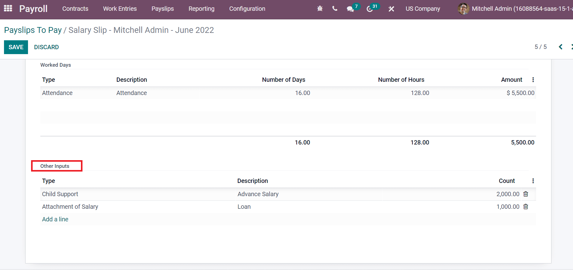Open the Reporting menu
This screenshot has height=273, width=573.
(202, 9)
